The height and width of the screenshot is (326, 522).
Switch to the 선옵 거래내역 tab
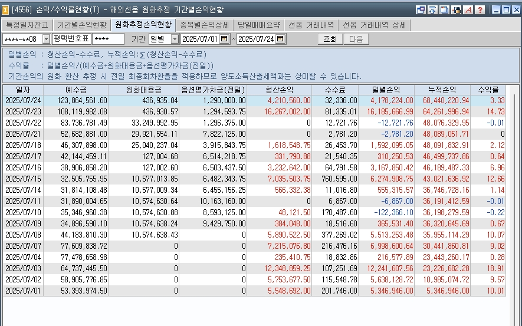pos(311,25)
